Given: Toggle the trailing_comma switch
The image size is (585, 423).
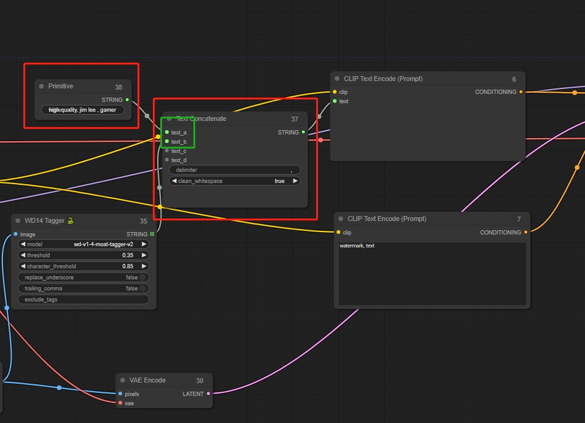Looking at the screenshot, I should 142,289.
